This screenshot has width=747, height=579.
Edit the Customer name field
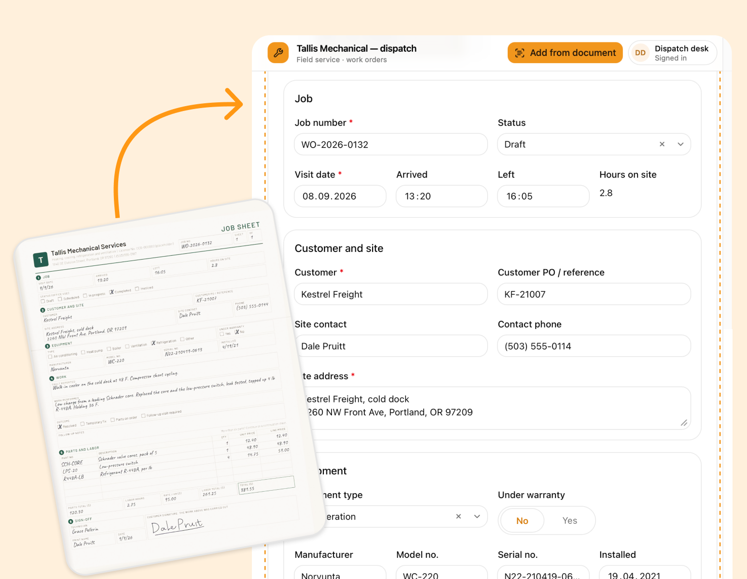click(x=391, y=294)
